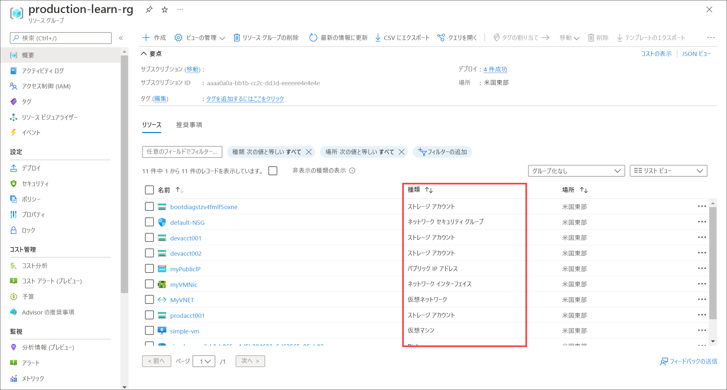Select 概要 in the sidebar
This screenshot has width=727, height=390.
coord(60,55)
